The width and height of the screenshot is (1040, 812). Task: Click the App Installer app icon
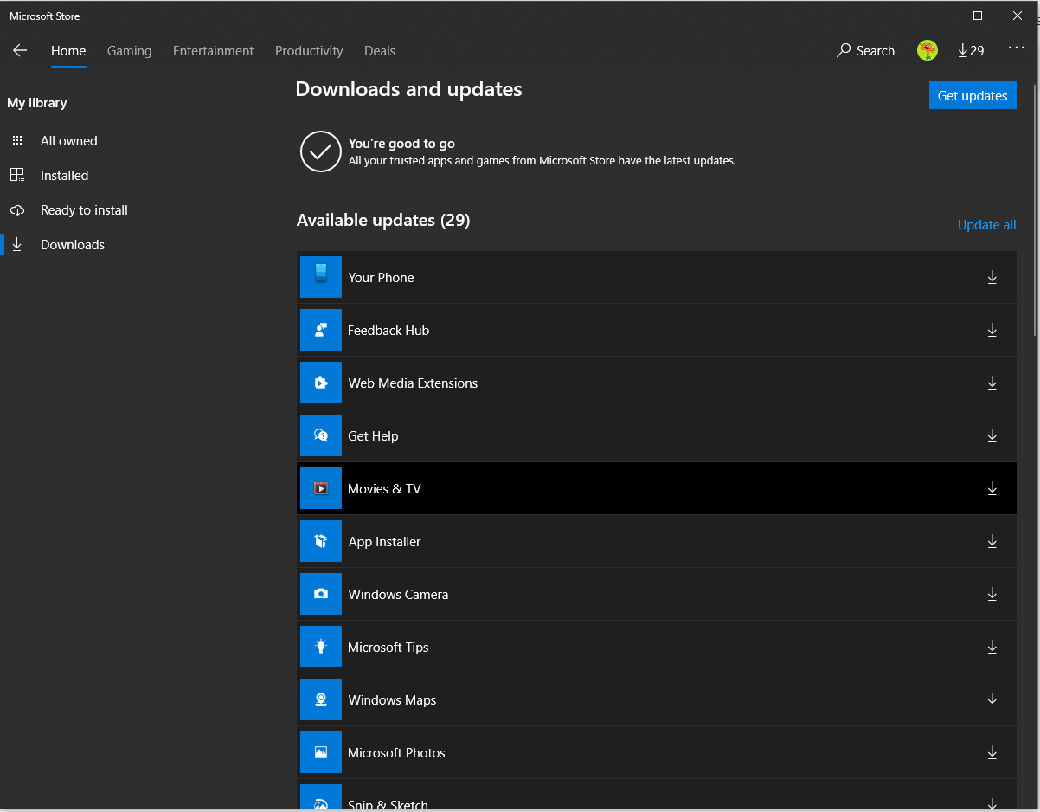pos(321,541)
